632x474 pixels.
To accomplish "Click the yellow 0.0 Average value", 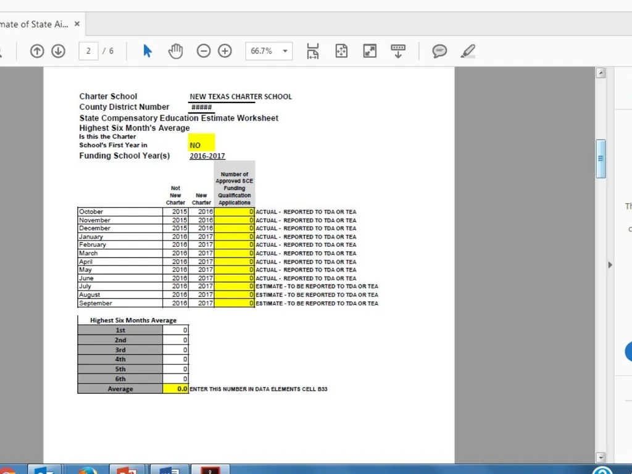I will [x=176, y=389].
